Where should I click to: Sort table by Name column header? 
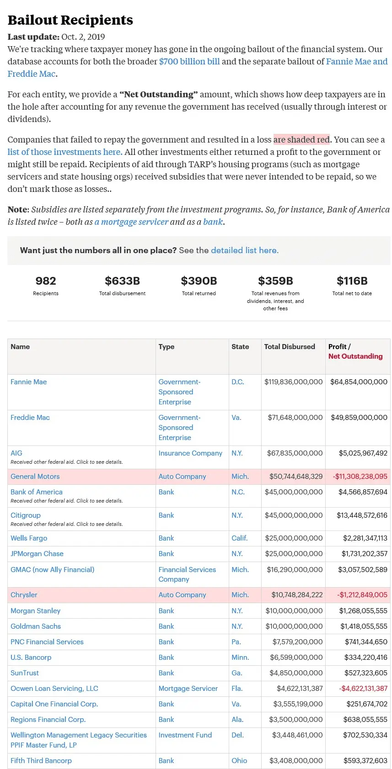pyautogui.click(x=20, y=346)
